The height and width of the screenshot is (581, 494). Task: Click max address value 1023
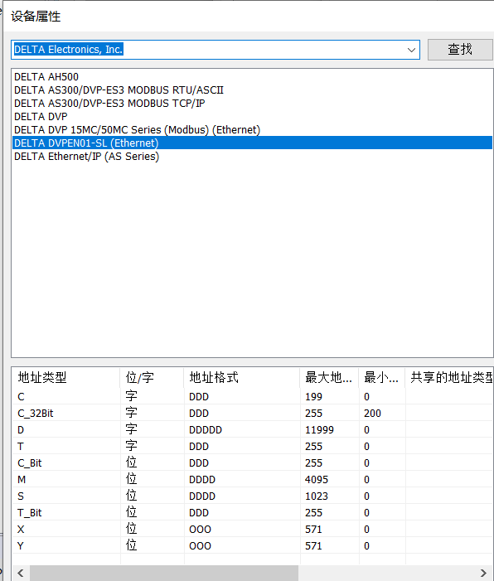316,496
